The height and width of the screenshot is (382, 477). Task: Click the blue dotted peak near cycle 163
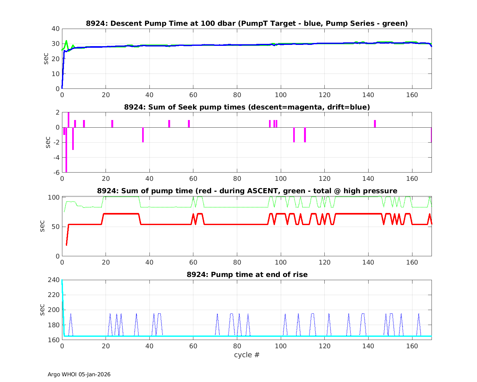click(418, 314)
